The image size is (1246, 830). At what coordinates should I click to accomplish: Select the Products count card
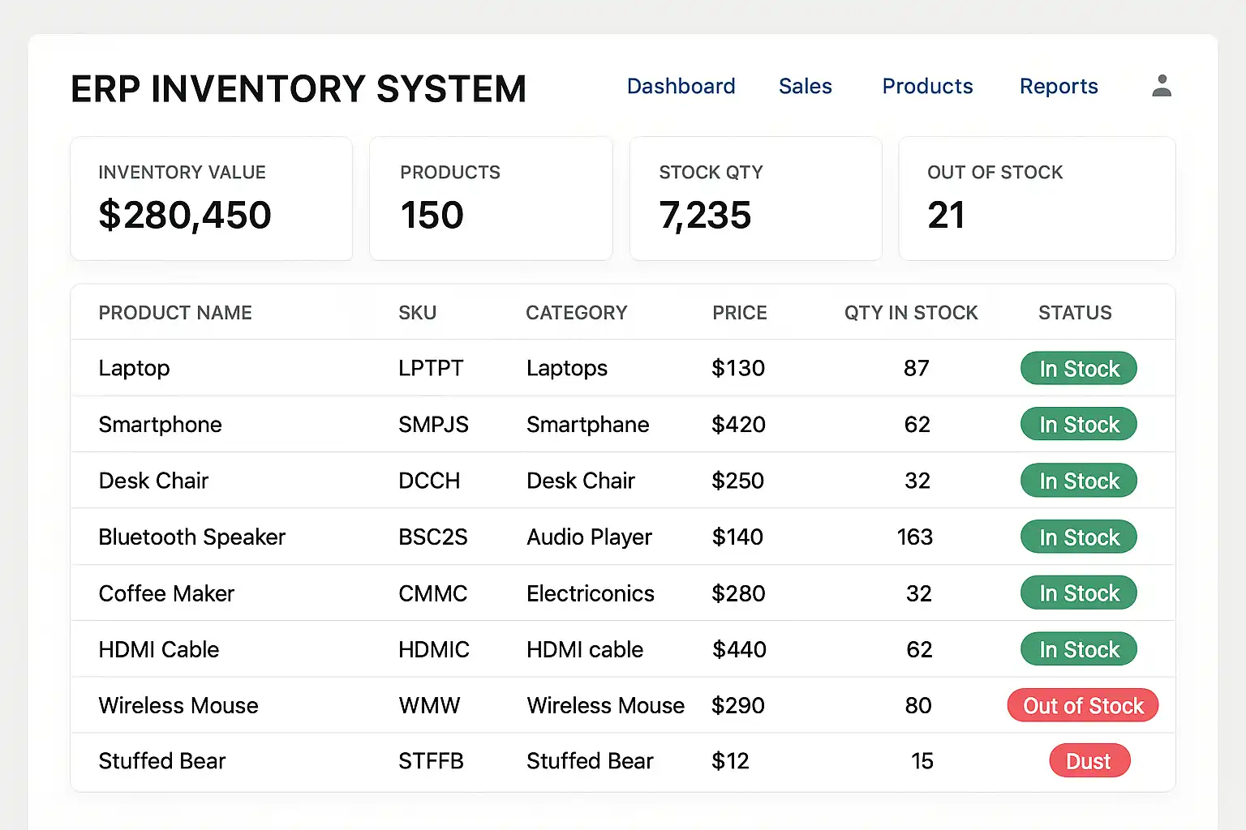click(x=491, y=199)
